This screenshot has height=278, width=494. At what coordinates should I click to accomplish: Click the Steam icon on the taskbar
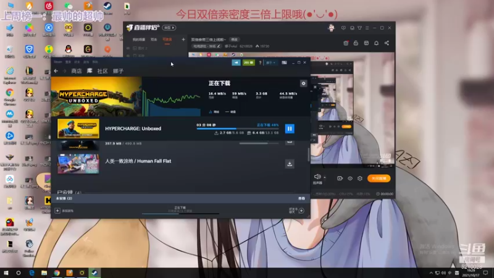click(94, 272)
